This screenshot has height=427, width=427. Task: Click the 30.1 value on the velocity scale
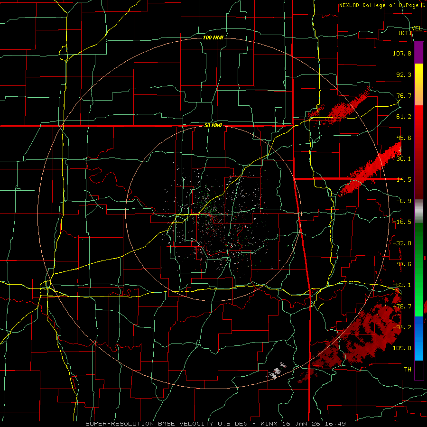point(404,159)
